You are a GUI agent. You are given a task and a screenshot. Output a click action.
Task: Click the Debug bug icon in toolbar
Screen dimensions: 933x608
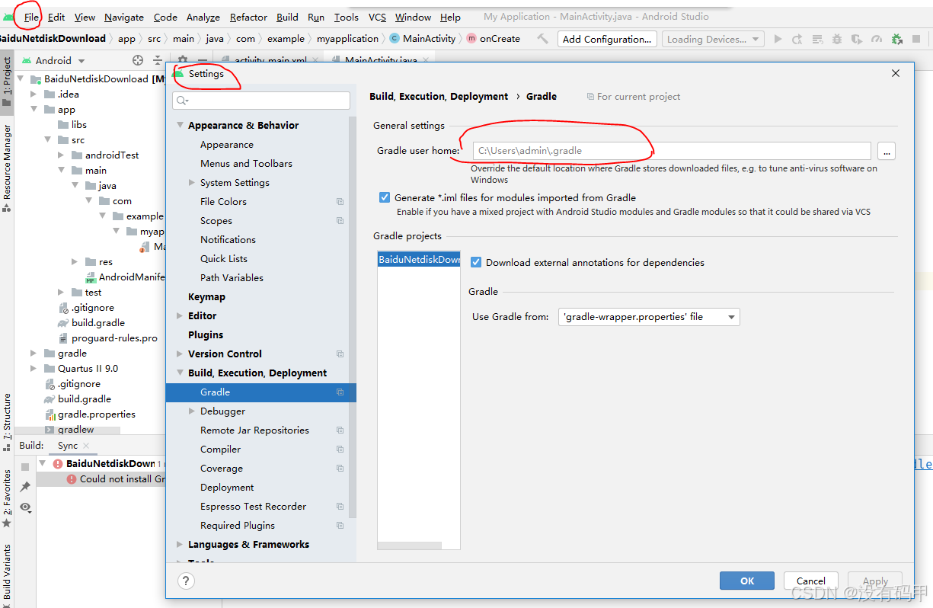tap(837, 39)
